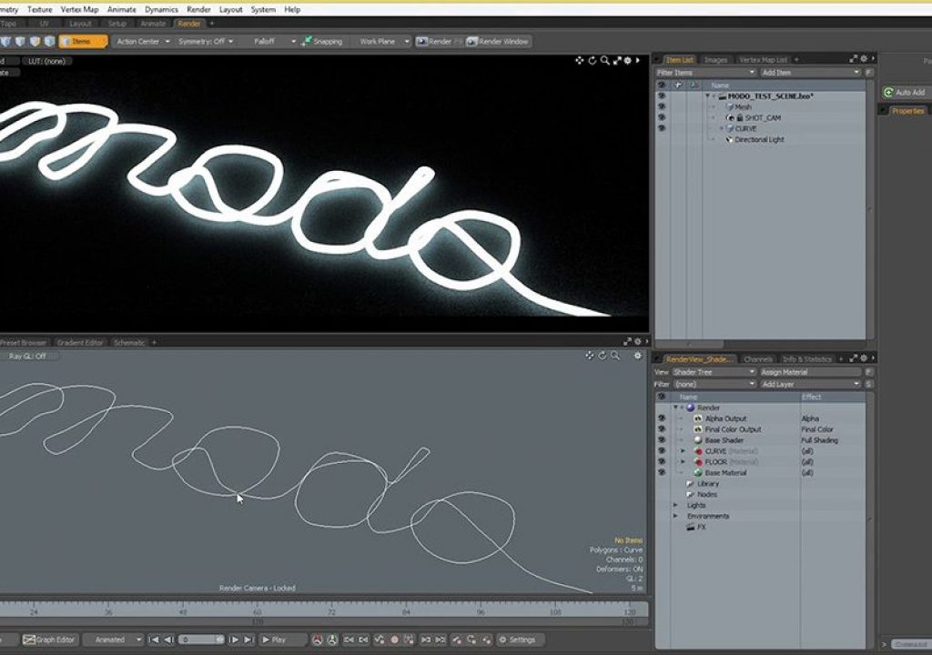This screenshot has width=932, height=655.
Task: Open the Action Center dropdown
Action: pyautogui.click(x=143, y=41)
